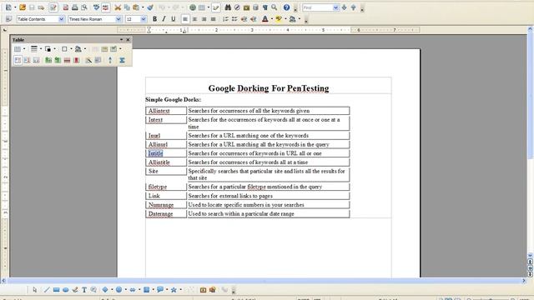The height and width of the screenshot is (300, 534).
Task: Paste from clipboard
Action: 136,7
